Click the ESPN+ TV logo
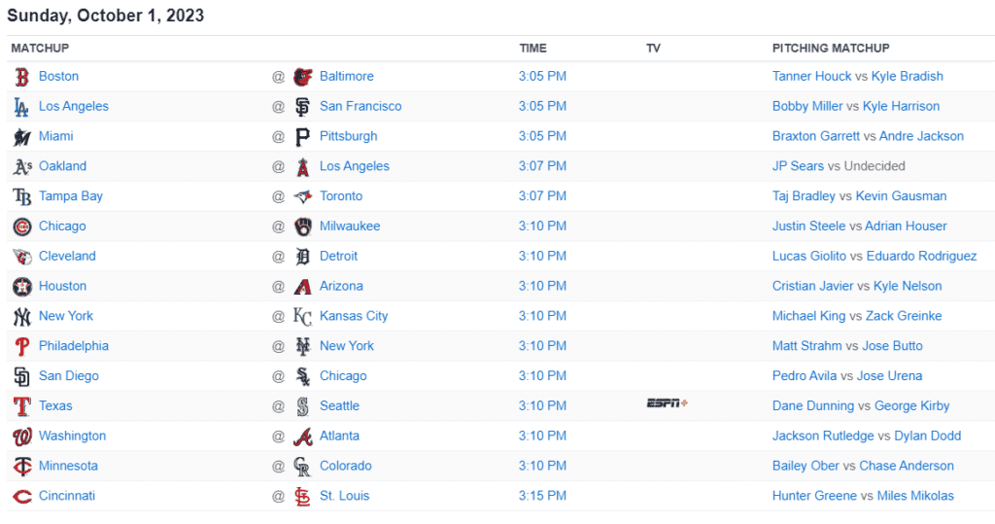 click(667, 403)
